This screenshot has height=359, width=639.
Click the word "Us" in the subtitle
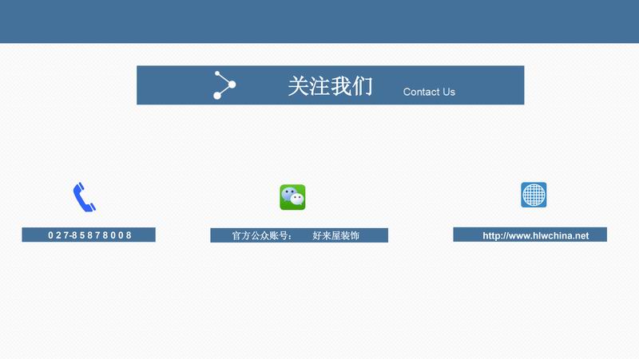click(x=448, y=92)
